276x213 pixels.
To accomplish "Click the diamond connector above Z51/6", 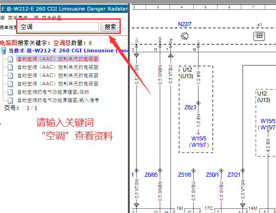I will click(x=194, y=170).
